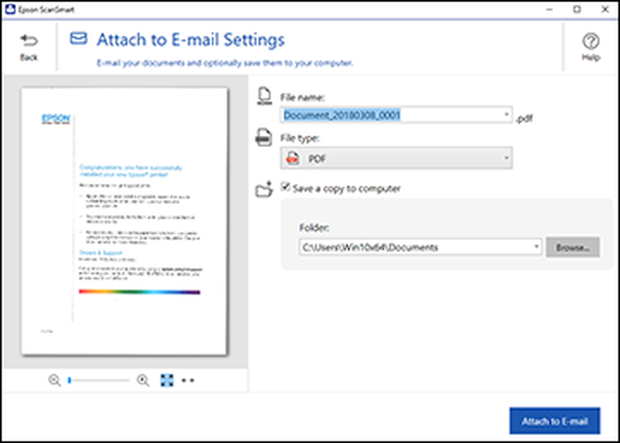Viewport: 620px width, 443px height.
Task: Click the two-dot view icon beside fit
Action: pyautogui.click(x=188, y=380)
